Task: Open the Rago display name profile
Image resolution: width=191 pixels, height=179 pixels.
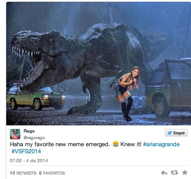Action: click(x=29, y=131)
